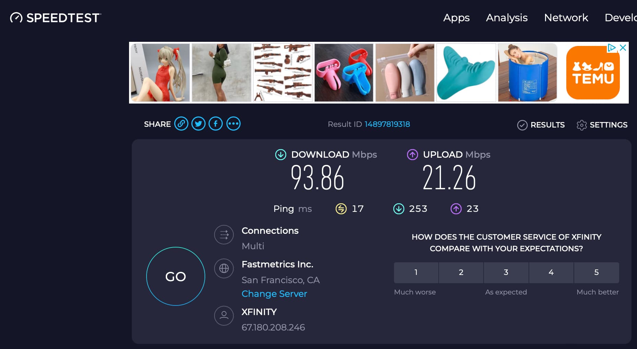Screen dimensions: 637x349
Task: Click the Change Server link
Action: [x=274, y=294]
